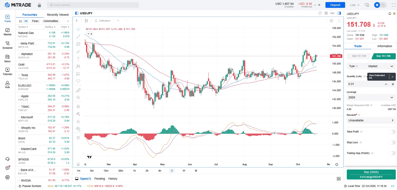
Task: Open the Information tab
Action: pyautogui.click(x=384, y=46)
